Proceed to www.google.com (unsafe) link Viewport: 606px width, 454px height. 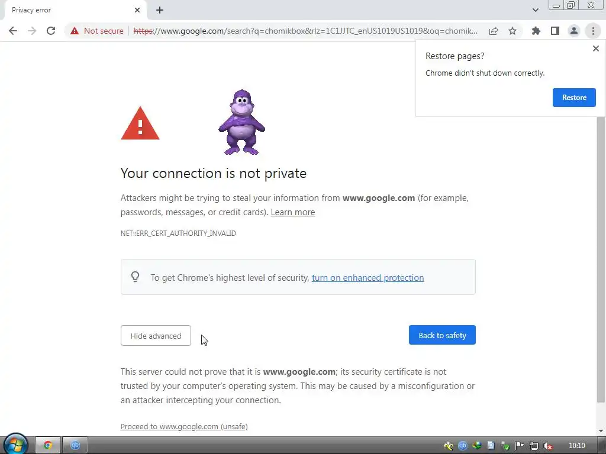[184, 426]
